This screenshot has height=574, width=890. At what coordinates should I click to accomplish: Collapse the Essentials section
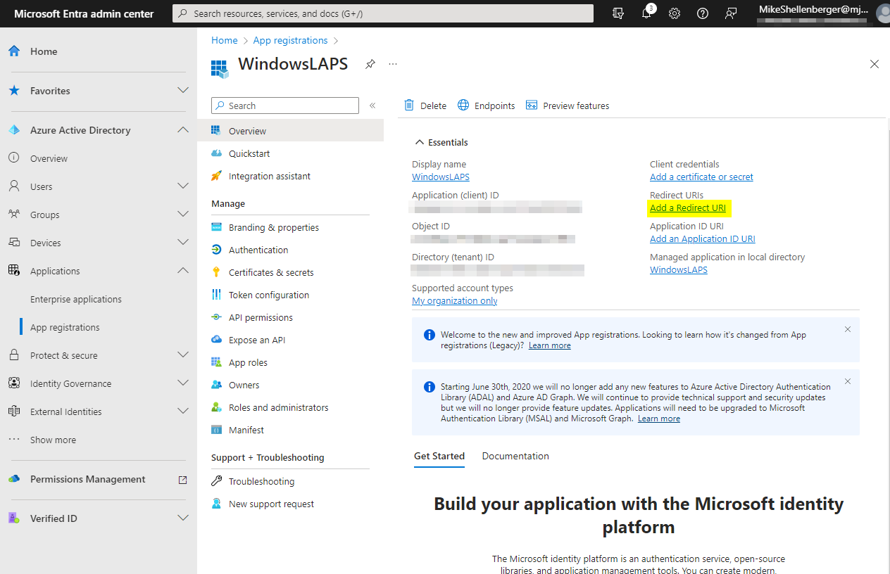click(x=420, y=141)
